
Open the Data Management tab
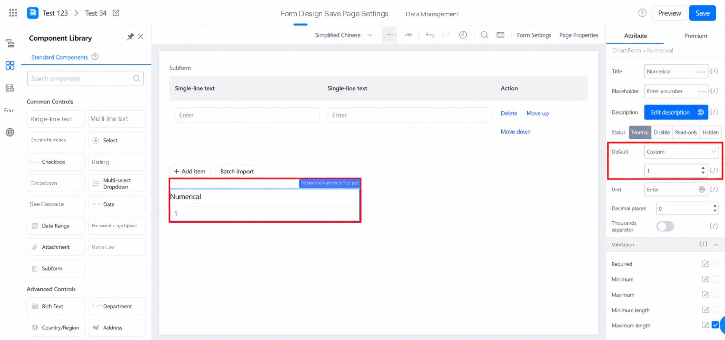coord(432,14)
